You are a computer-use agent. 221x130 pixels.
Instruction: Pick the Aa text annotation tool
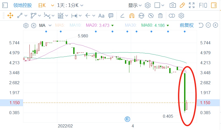click(x=101, y=16)
